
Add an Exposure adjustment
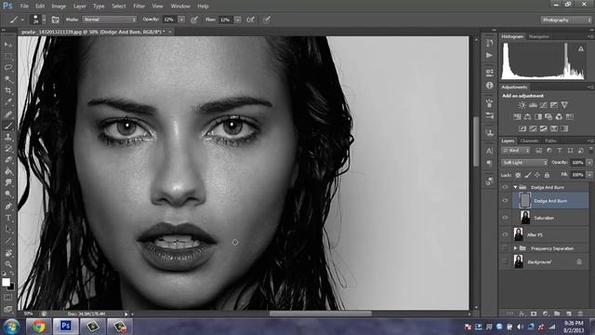(x=554, y=105)
